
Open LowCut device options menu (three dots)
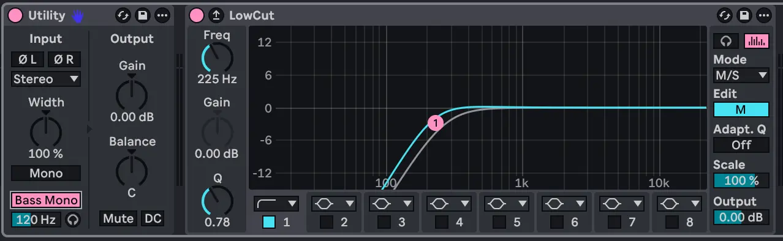(x=764, y=15)
